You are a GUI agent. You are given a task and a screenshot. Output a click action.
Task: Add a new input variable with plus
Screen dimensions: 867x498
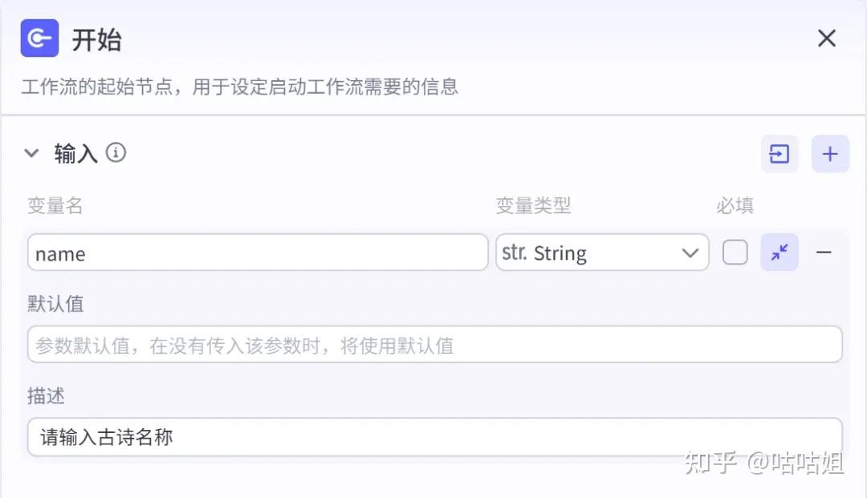(x=830, y=154)
